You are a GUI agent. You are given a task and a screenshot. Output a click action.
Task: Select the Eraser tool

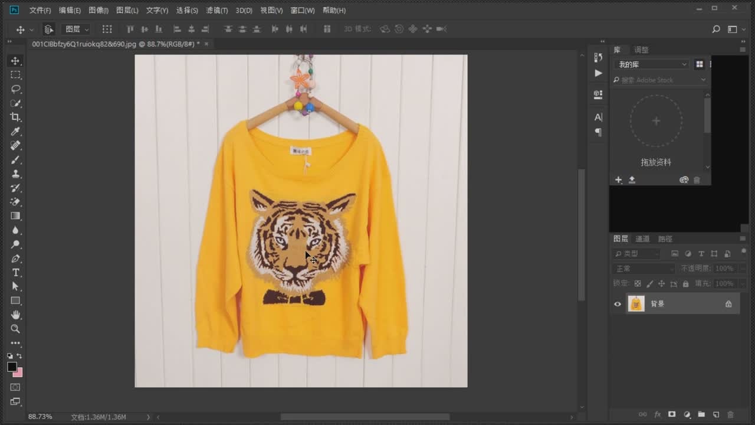[x=15, y=202]
